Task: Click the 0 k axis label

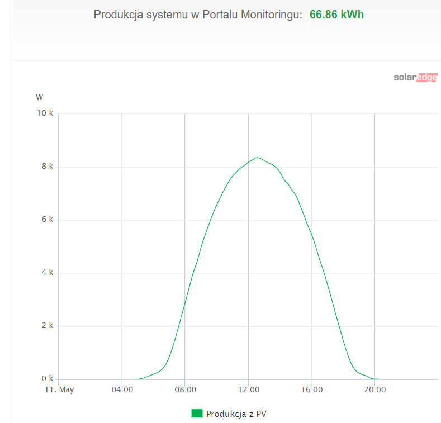Action: (48, 378)
